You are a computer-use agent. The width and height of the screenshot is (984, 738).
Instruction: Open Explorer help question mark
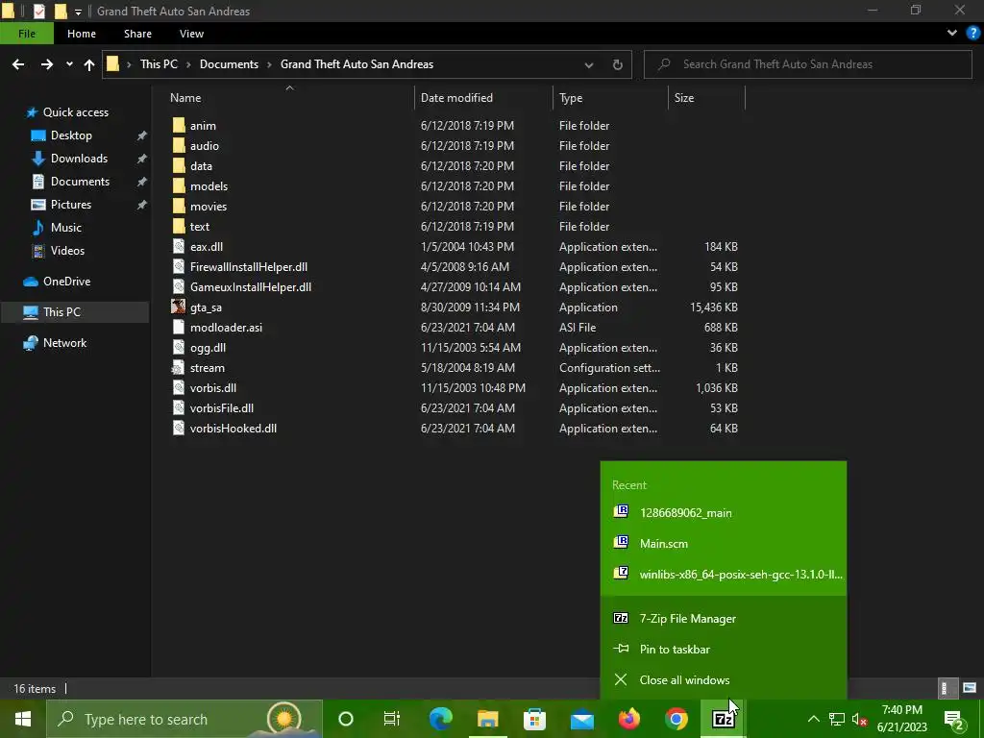tap(972, 34)
